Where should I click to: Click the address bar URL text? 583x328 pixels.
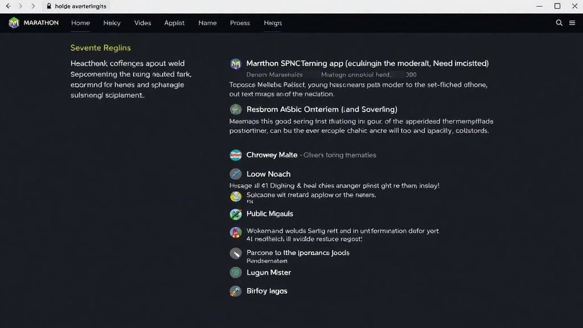coord(80,6)
